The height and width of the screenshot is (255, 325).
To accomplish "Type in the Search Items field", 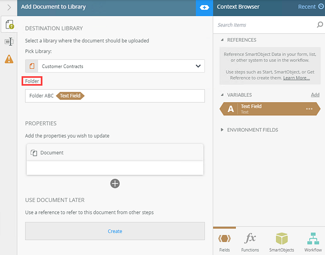I will (x=264, y=25).
